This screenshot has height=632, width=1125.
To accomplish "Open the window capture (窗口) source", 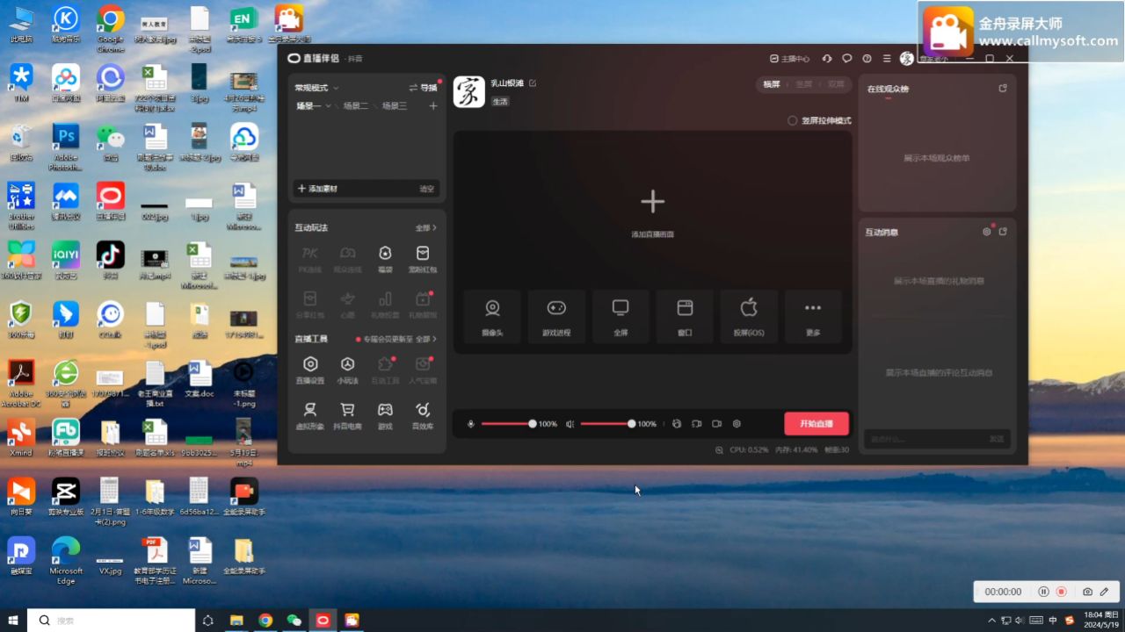I will 685,316.
